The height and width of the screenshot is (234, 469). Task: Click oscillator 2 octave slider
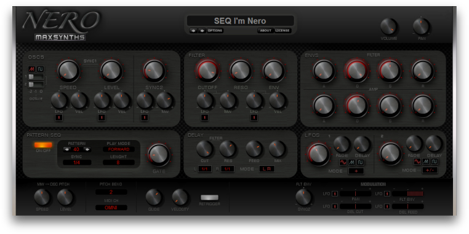(x=36, y=85)
